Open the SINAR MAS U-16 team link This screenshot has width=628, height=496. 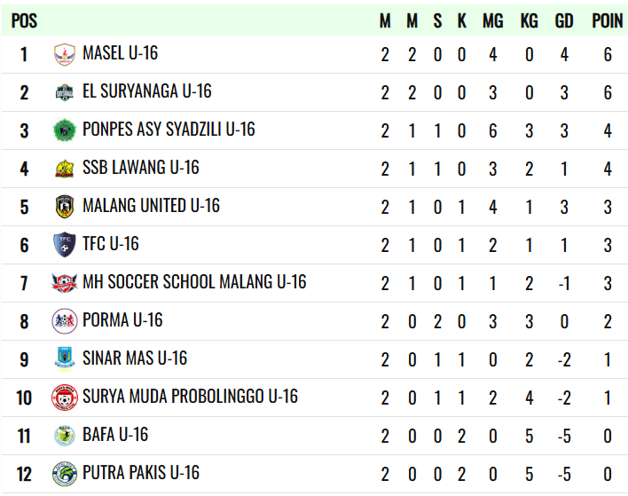(x=135, y=358)
